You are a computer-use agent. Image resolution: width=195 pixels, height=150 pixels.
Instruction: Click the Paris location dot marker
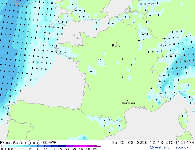116,43
